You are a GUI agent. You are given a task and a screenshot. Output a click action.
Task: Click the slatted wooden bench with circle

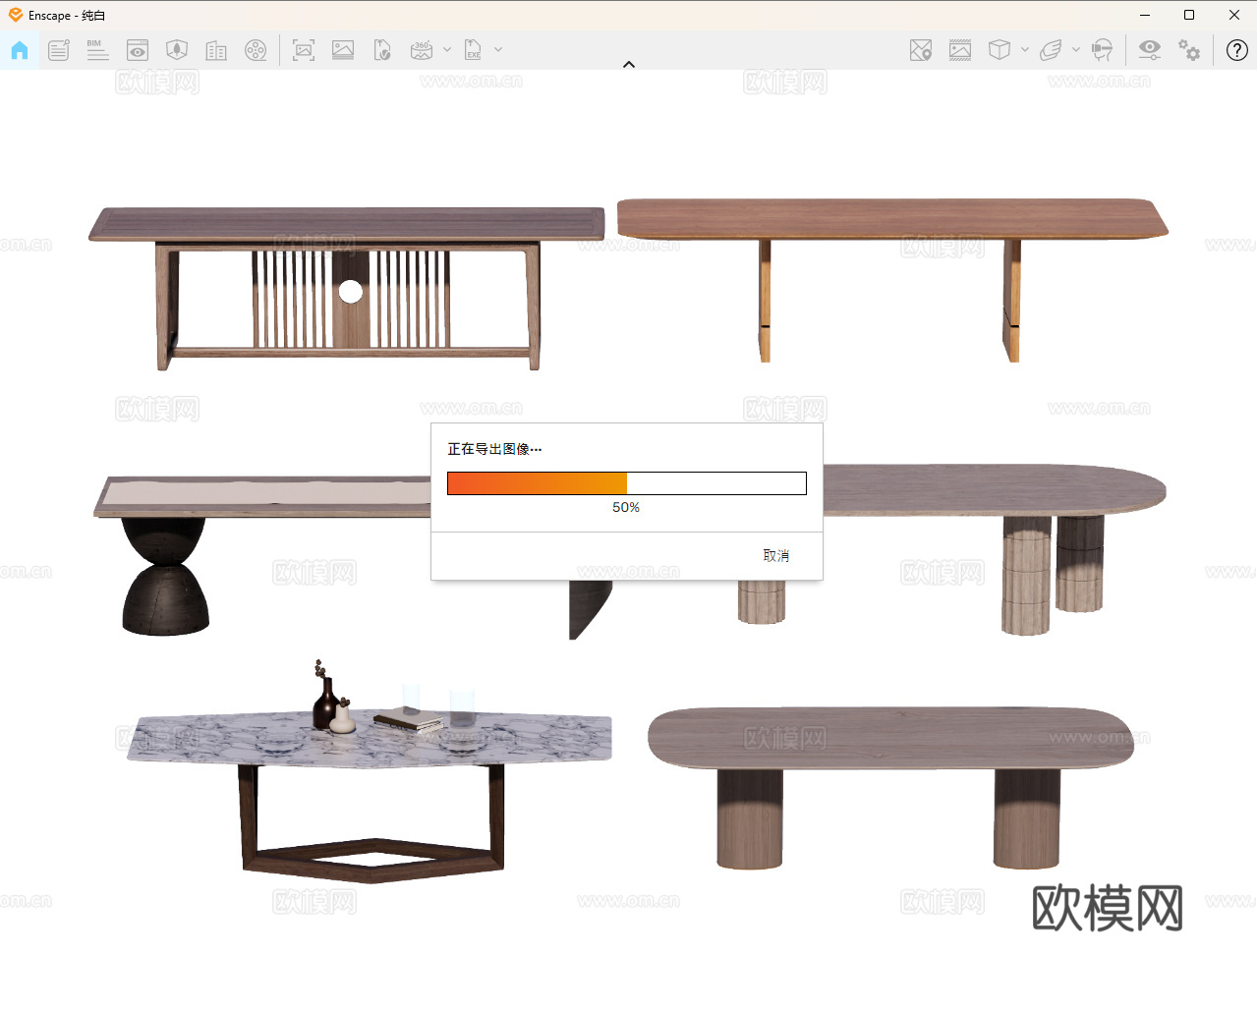(347, 289)
